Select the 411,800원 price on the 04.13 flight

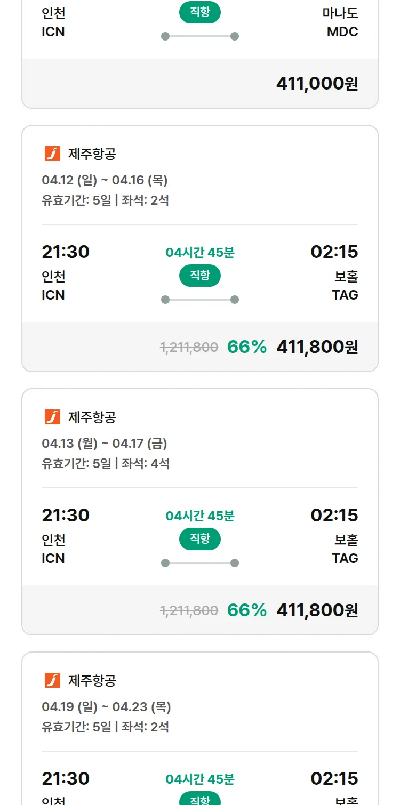point(317,610)
